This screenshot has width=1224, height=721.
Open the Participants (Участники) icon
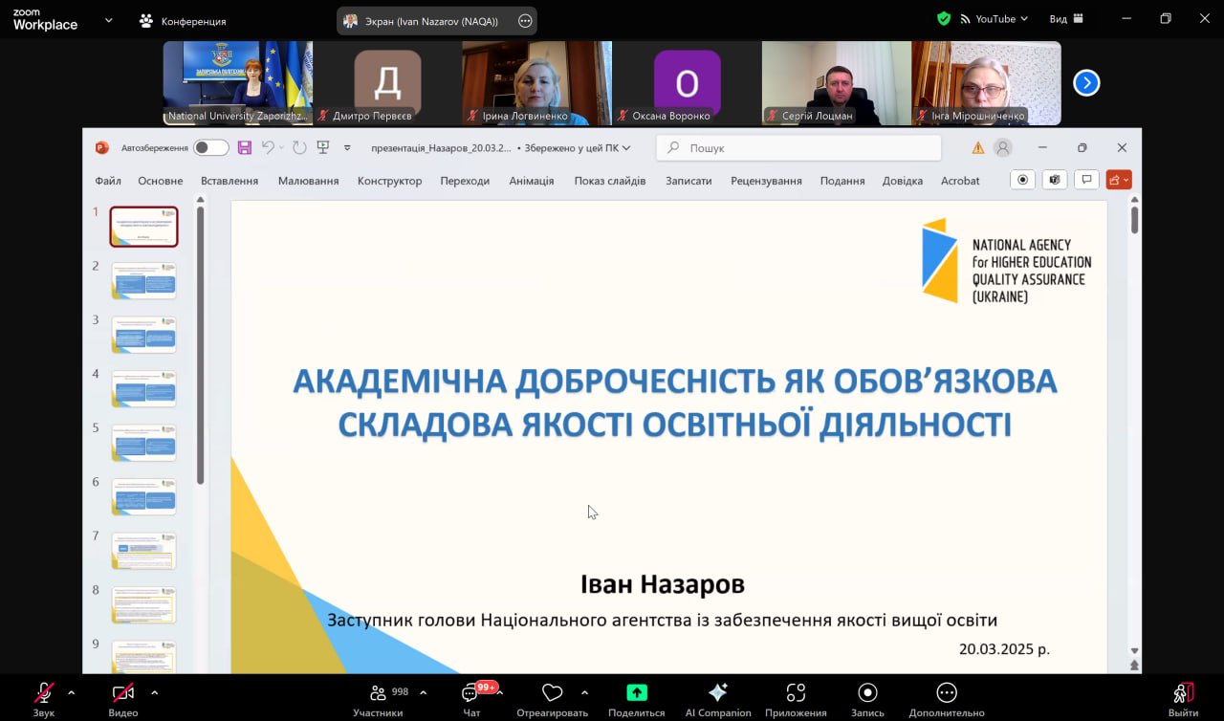[378, 693]
